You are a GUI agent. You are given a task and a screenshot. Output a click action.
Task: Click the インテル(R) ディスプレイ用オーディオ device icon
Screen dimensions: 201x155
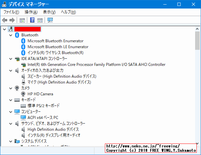(x=23, y=135)
